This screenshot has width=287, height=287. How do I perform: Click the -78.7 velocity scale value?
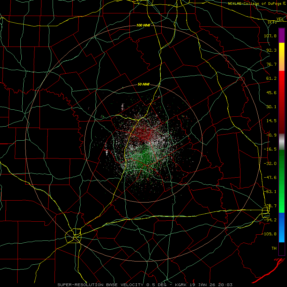tap(270, 206)
